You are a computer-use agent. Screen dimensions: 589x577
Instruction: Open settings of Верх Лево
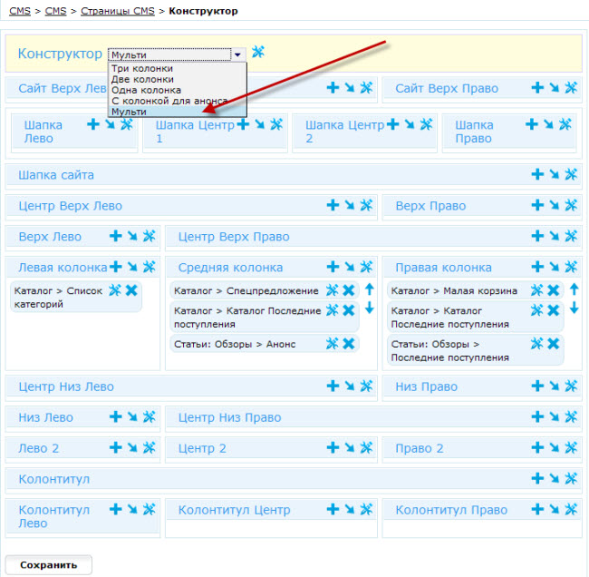click(x=150, y=236)
